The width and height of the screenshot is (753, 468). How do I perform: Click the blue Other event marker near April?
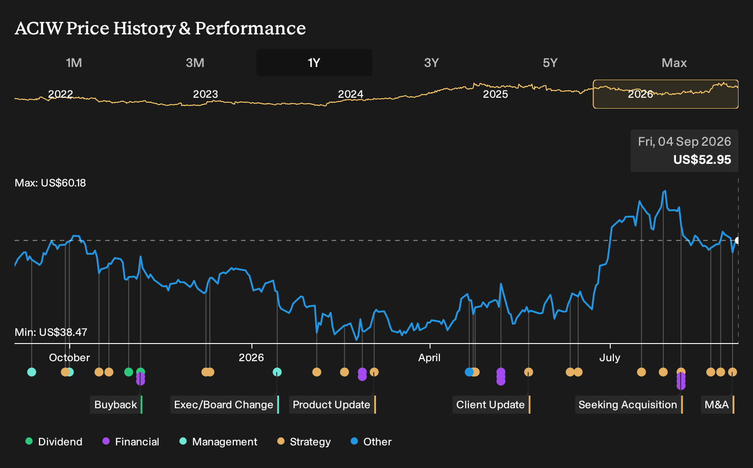click(469, 372)
